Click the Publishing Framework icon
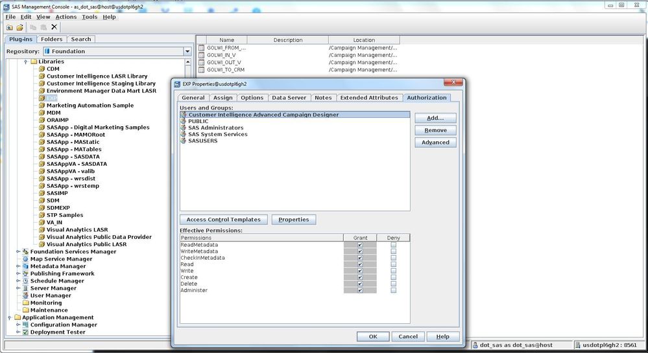This screenshot has width=648, height=353. click(26, 274)
